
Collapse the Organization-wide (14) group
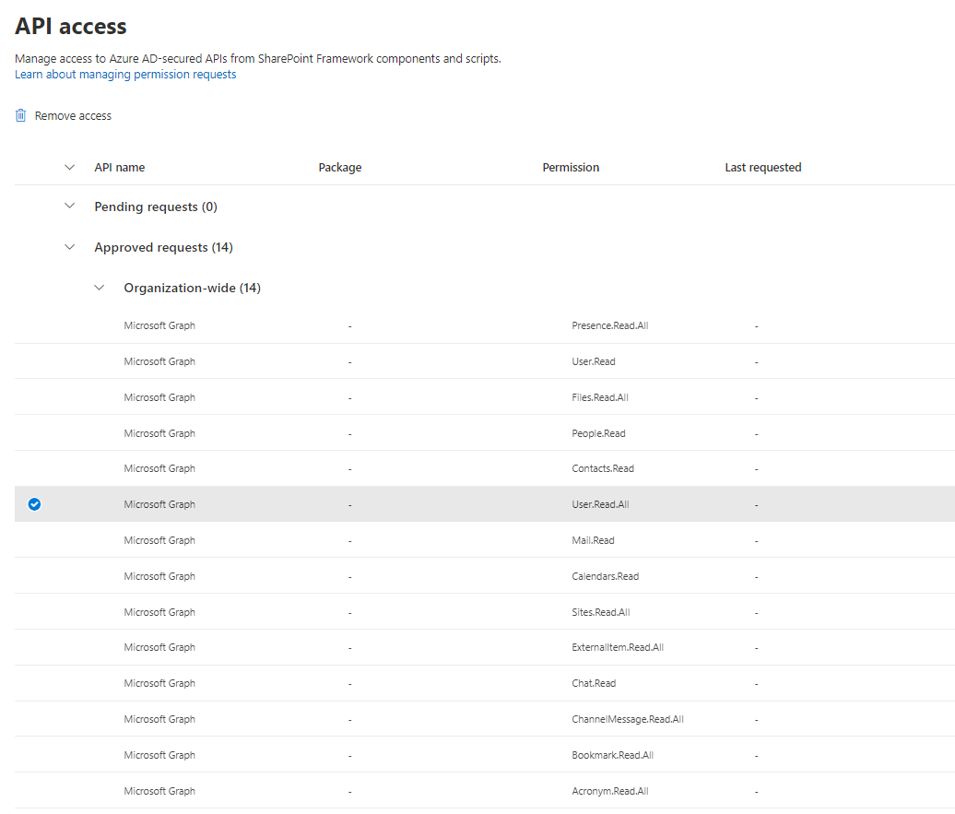(100, 288)
